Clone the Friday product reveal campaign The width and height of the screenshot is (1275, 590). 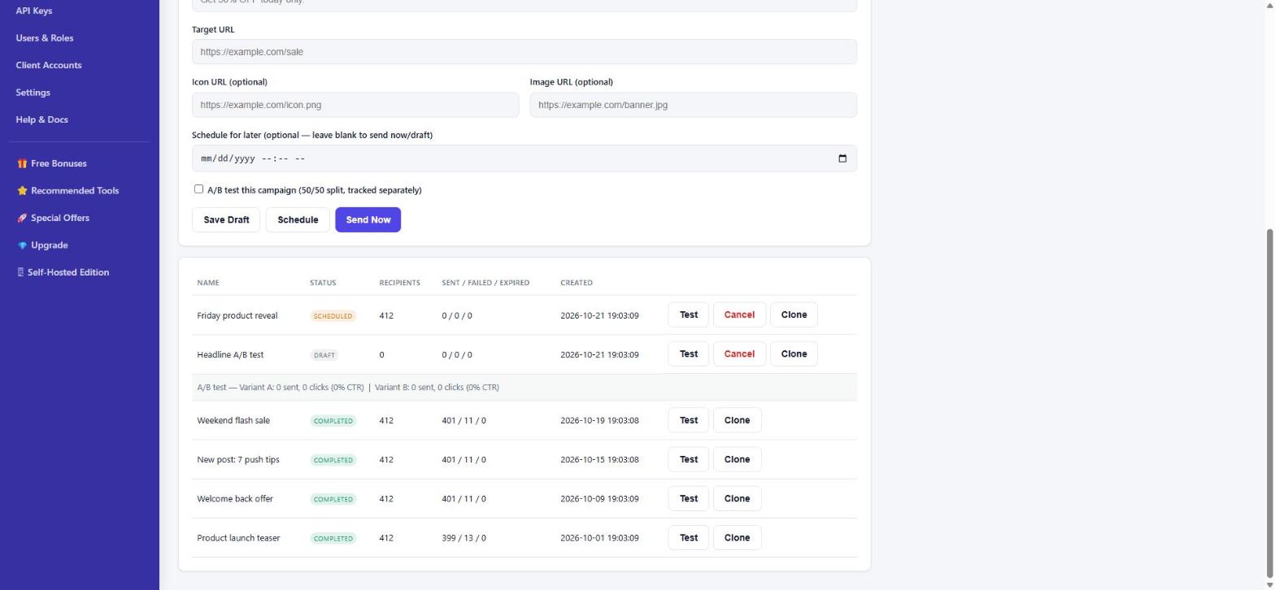[x=794, y=315]
